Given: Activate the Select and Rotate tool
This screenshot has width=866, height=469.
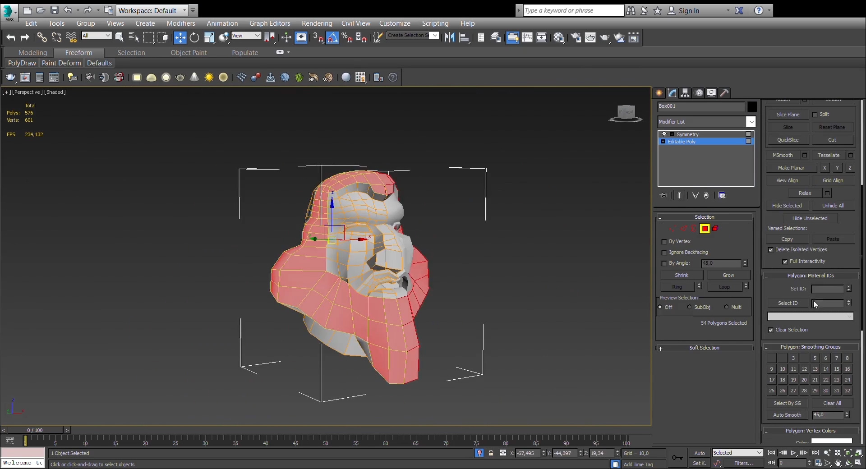Looking at the screenshot, I should pyautogui.click(x=194, y=38).
